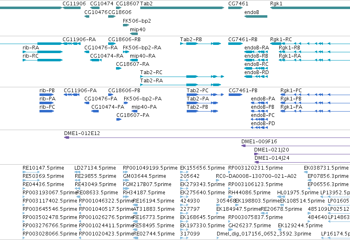Click the 'CG11906' gene label
This screenshot has width=350, height=240.
click(x=74, y=4)
